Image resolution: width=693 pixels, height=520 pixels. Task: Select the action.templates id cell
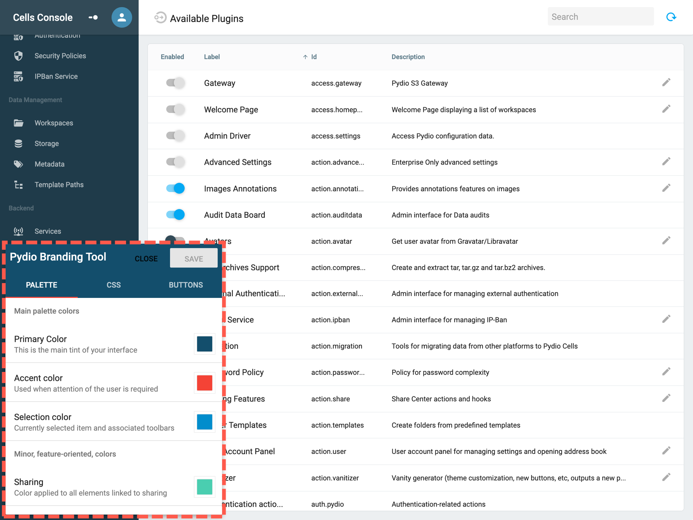click(337, 425)
